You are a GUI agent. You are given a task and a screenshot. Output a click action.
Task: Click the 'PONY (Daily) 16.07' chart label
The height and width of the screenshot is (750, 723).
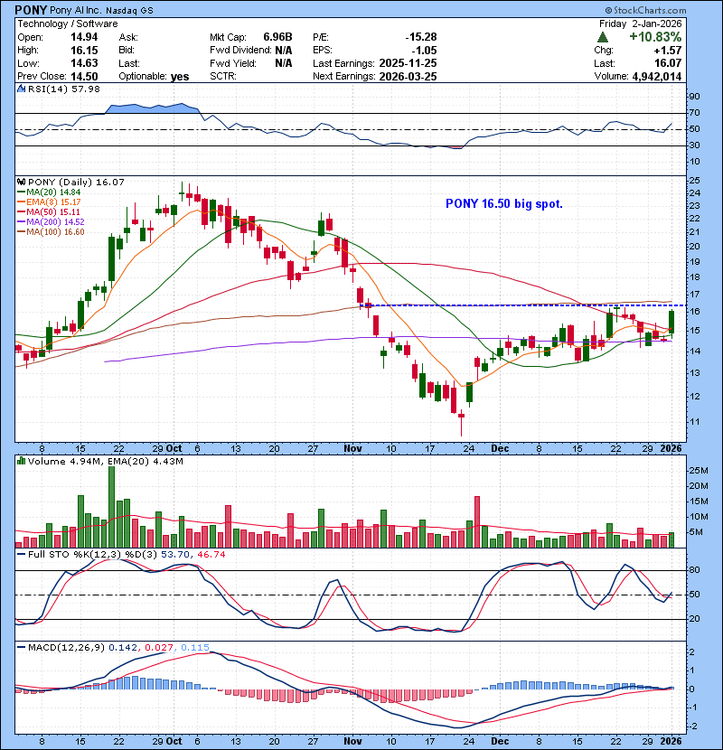[x=76, y=183]
